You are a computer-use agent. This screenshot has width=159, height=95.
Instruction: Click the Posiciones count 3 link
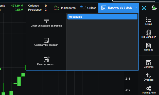tap(46, 10)
